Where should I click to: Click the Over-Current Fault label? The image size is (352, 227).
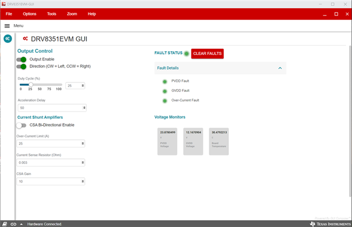pos(185,100)
